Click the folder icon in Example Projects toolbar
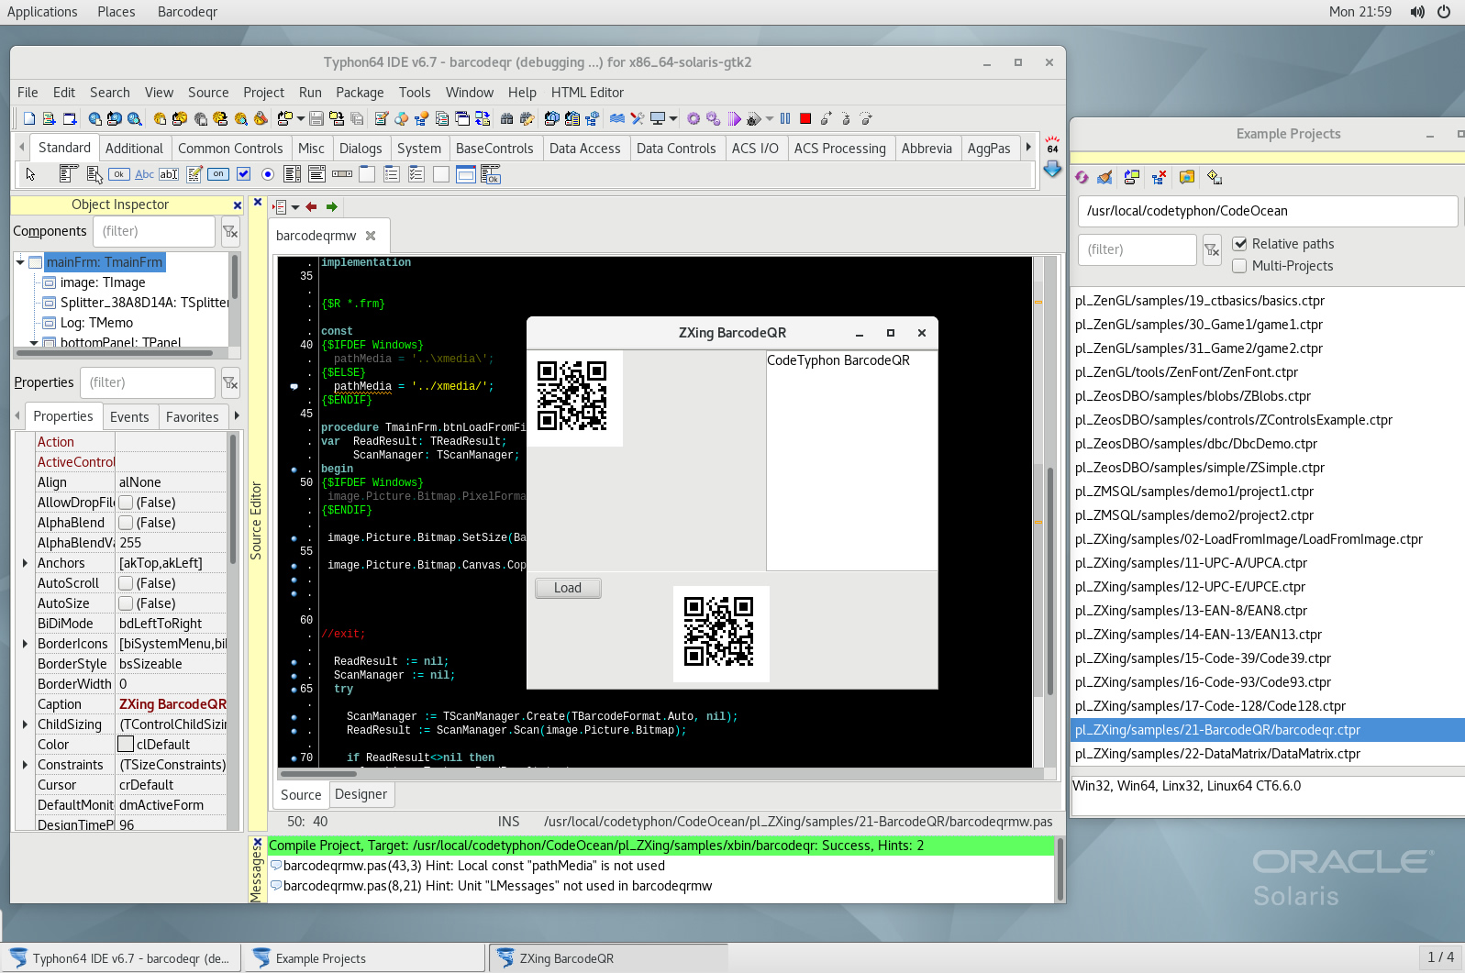1465x973 pixels. pyautogui.click(x=1187, y=177)
